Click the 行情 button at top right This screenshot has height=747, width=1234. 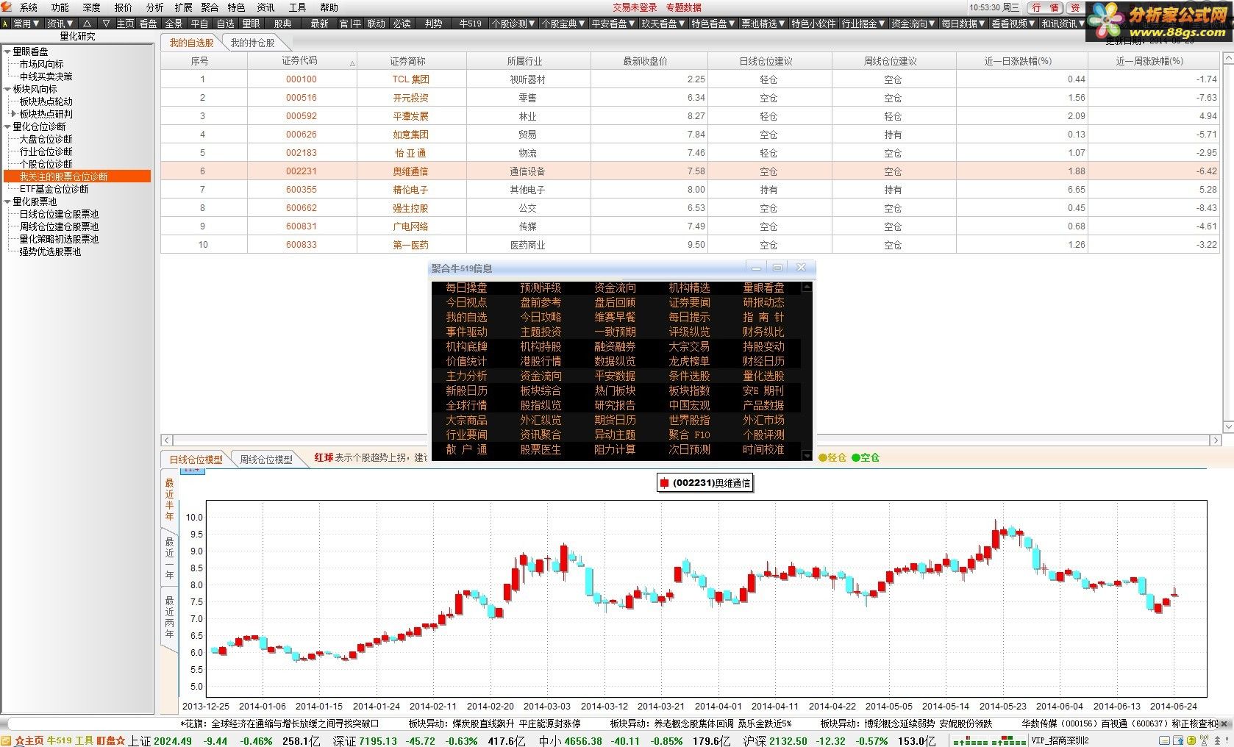(x=1045, y=7)
